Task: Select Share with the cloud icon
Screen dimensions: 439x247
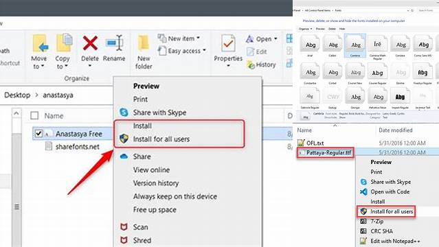Action: coord(142,156)
